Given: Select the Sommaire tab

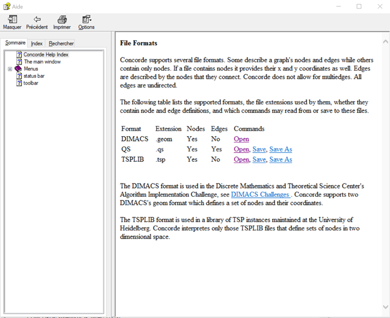Looking at the screenshot, I should 15,43.
